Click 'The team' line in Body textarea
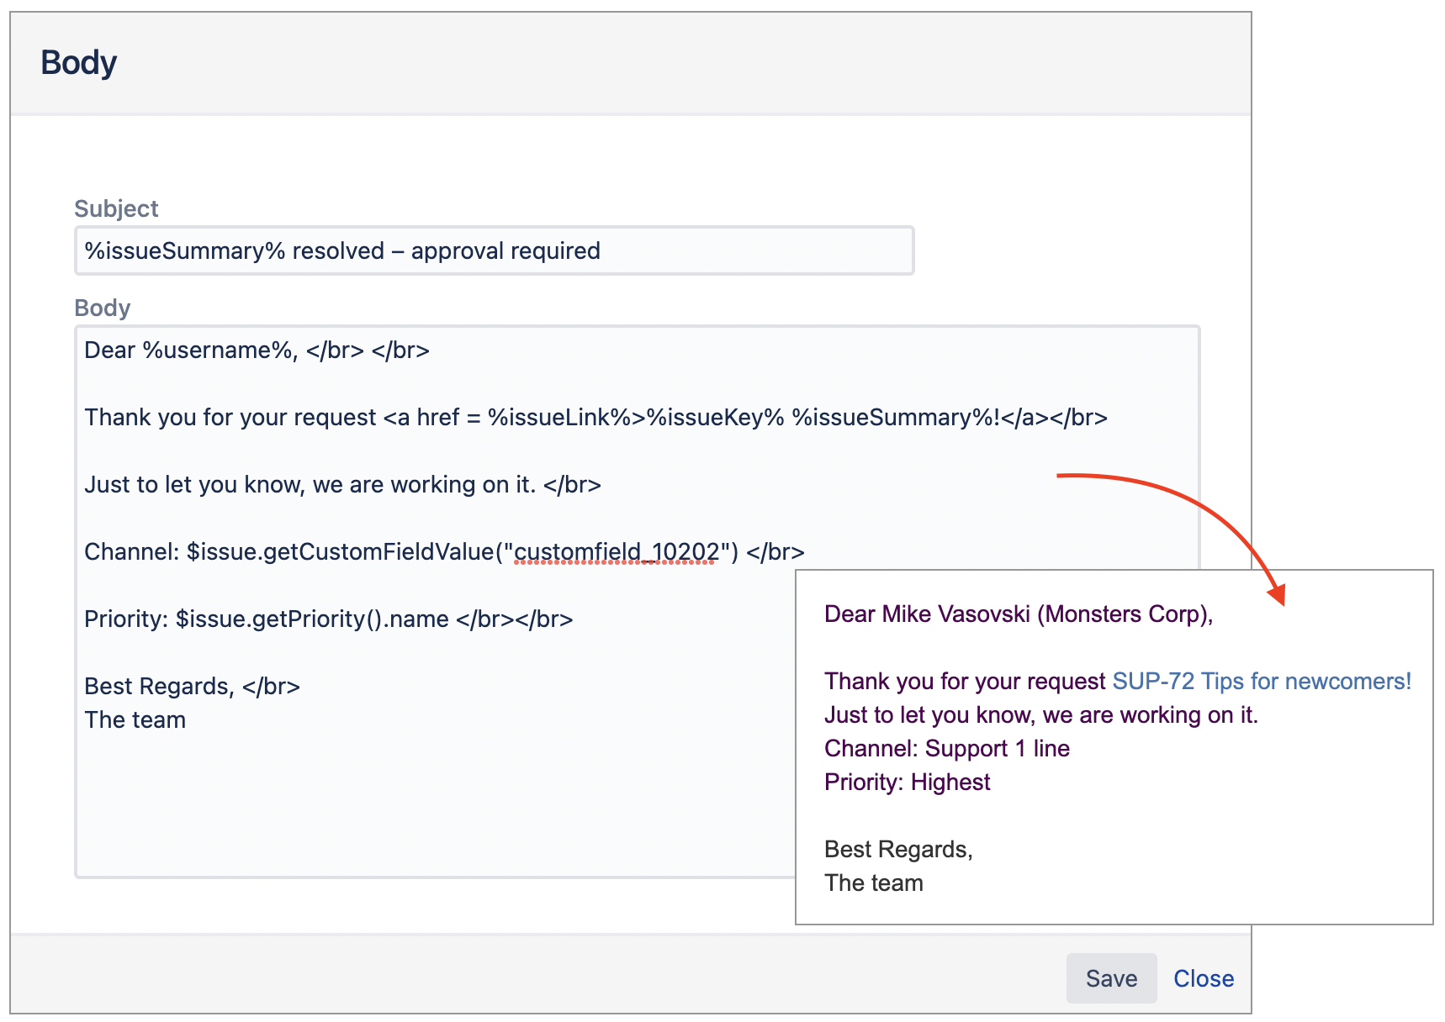This screenshot has height=1022, width=1445. (135, 720)
